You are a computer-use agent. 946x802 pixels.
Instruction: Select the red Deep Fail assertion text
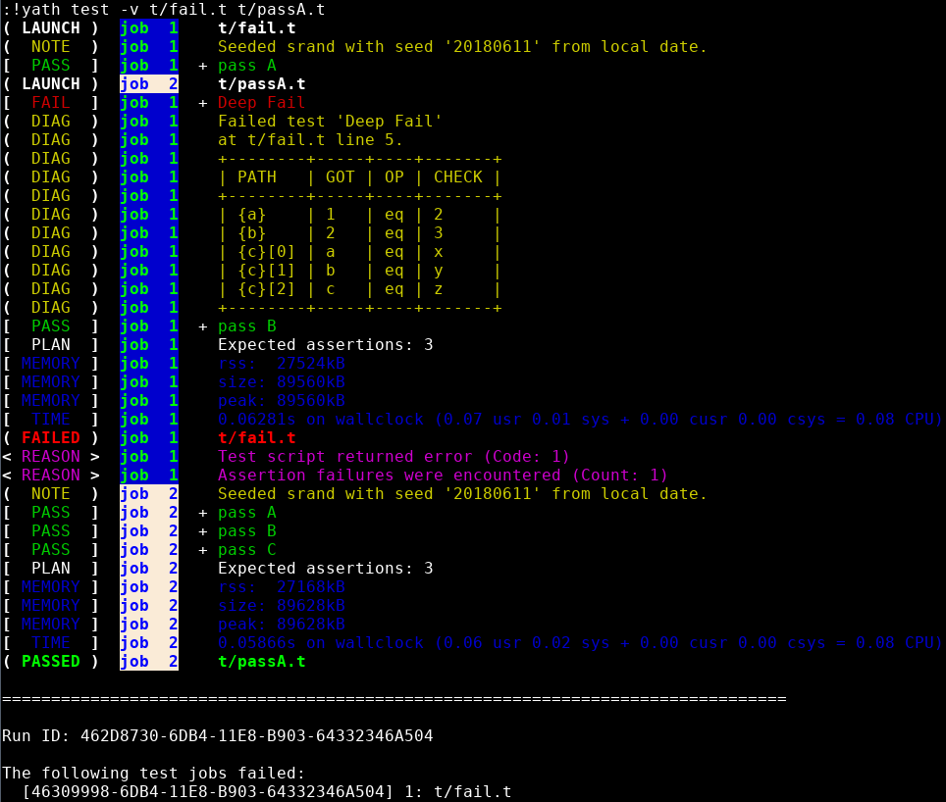pyautogui.click(x=261, y=103)
